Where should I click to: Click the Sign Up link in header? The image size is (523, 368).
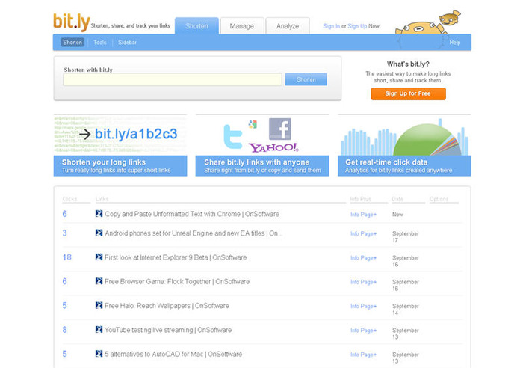click(357, 26)
